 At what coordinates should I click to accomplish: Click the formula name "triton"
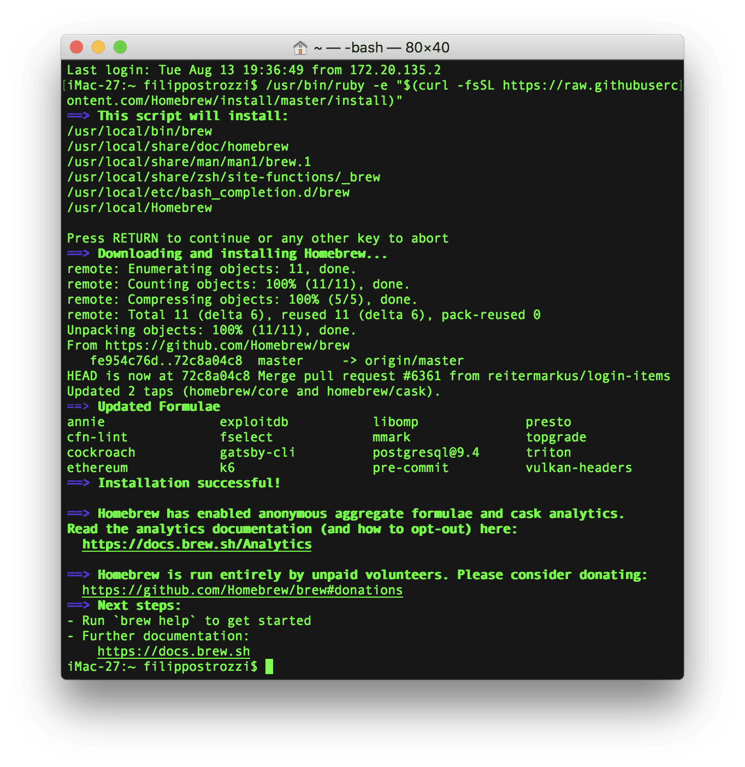pyautogui.click(x=548, y=453)
